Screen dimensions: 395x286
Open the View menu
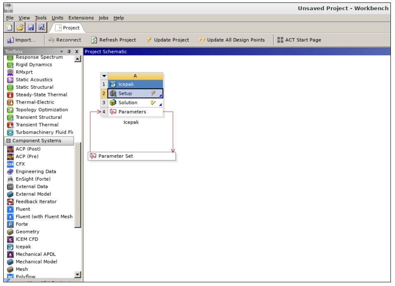24,18
